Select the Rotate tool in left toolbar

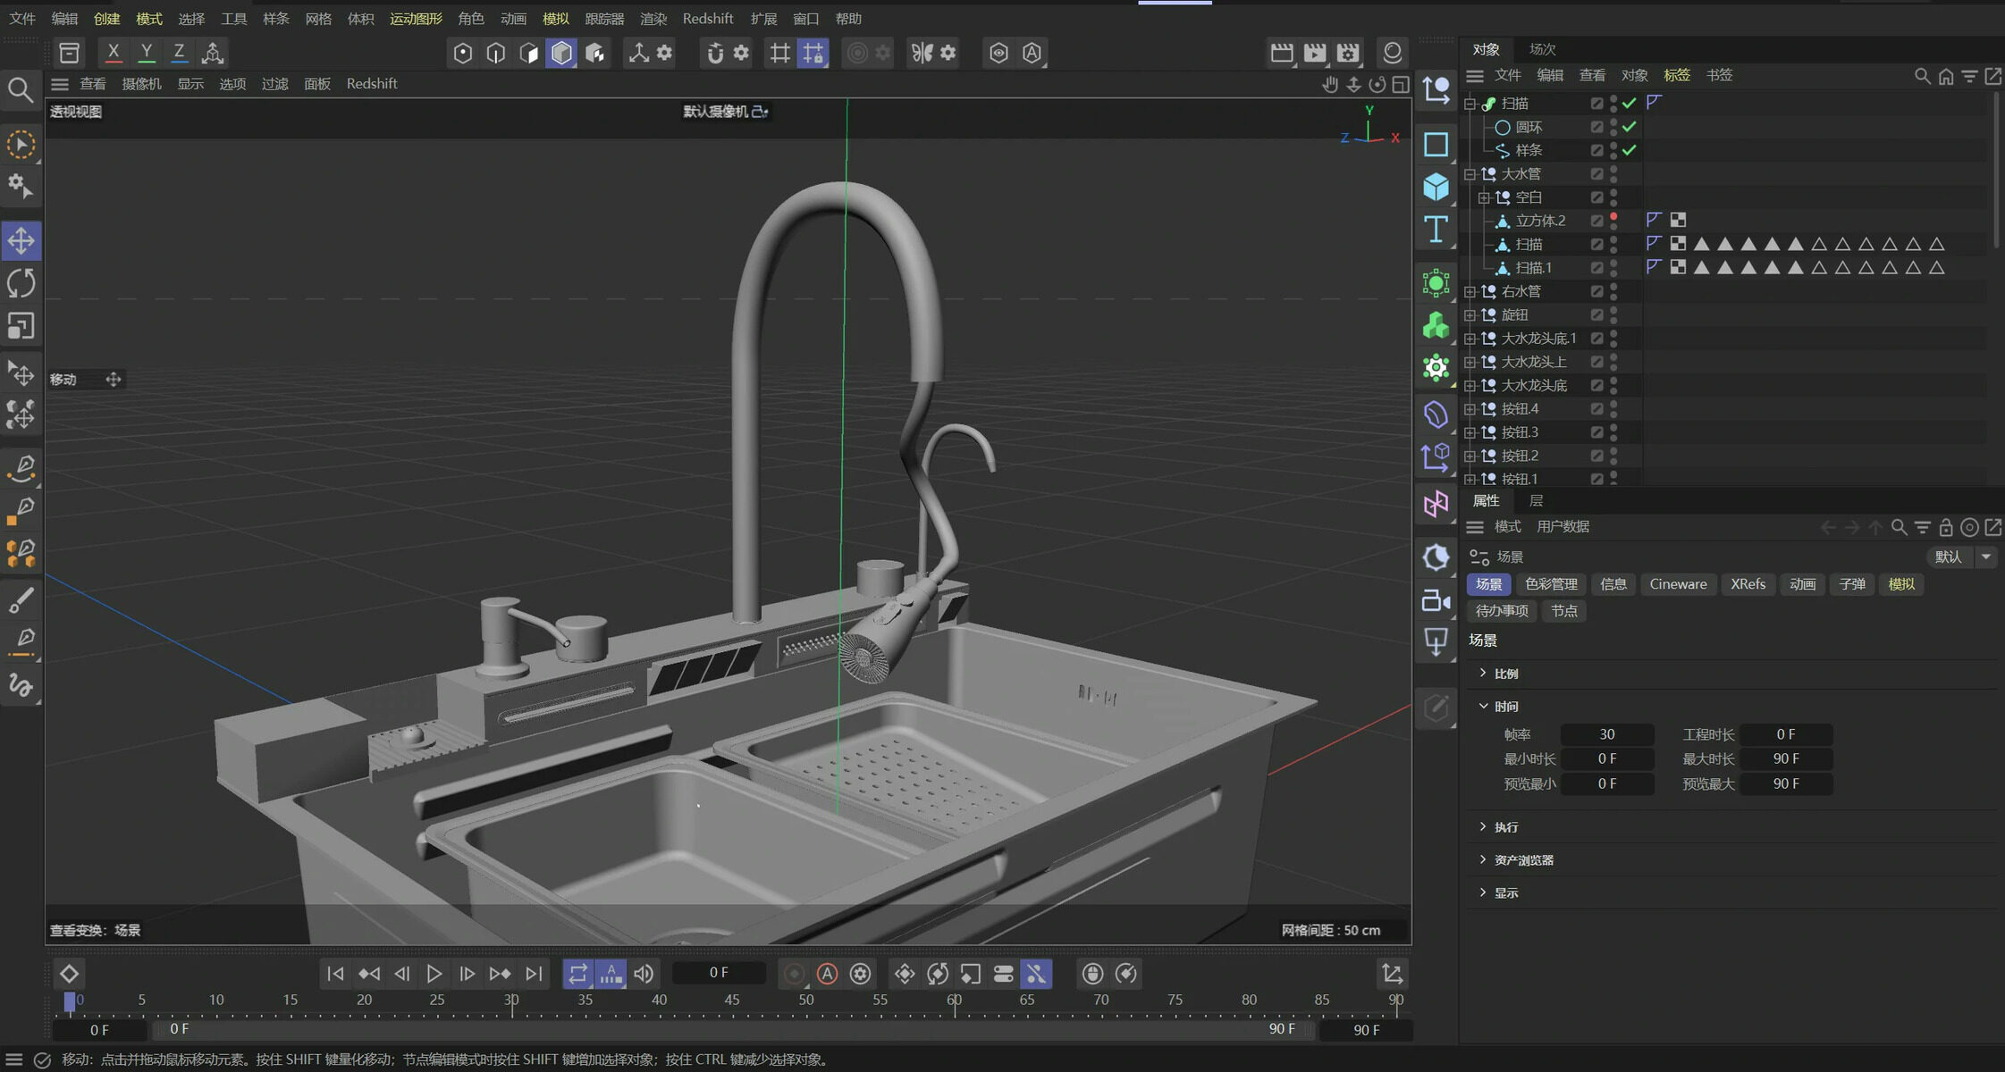point(21,283)
